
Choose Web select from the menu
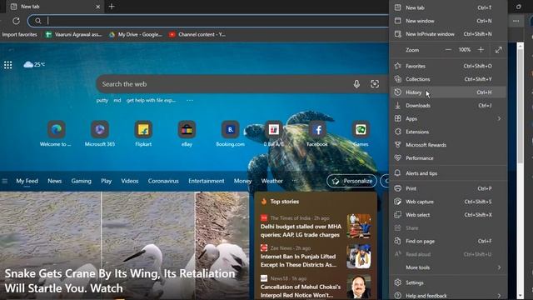[x=448, y=215]
